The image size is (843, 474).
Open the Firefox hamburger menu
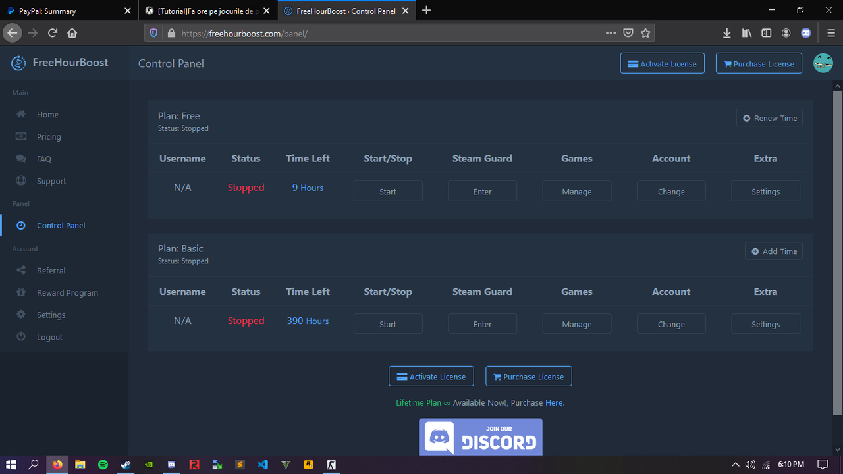pos(831,33)
